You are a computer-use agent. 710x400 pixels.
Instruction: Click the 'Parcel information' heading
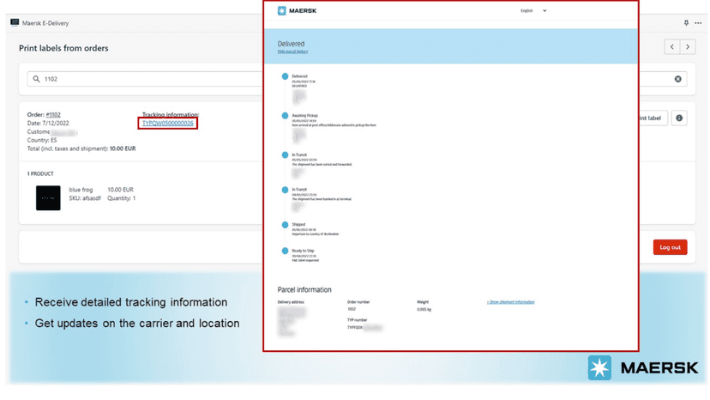(x=304, y=290)
